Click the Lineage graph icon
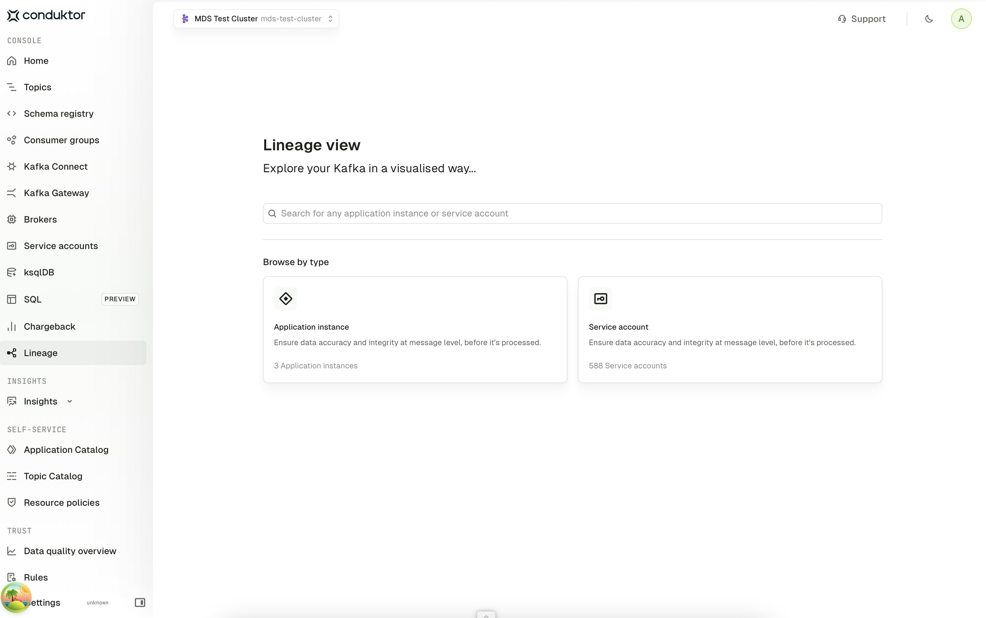Viewport: 986px width, 618px height. coord(12,353)
